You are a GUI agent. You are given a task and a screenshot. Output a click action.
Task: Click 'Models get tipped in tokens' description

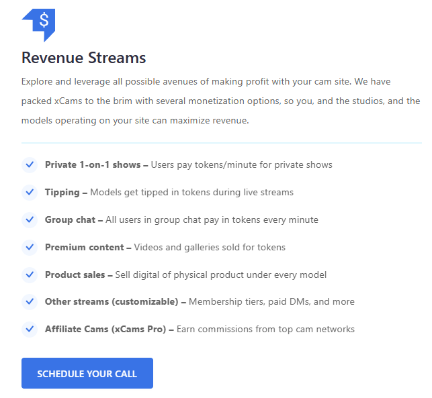click(191, 193)
